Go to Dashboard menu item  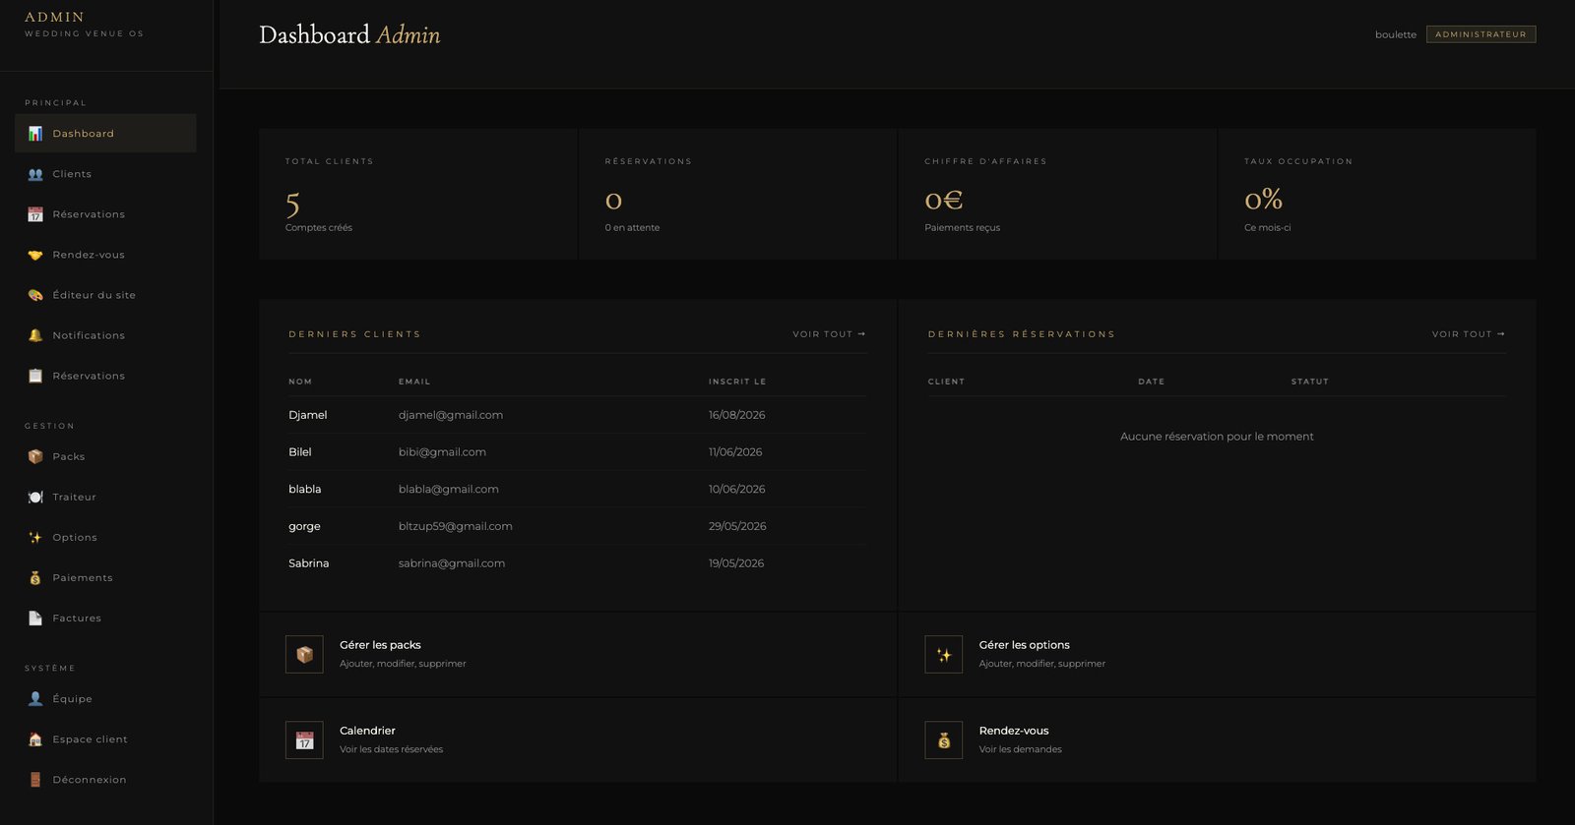(105, 134)
